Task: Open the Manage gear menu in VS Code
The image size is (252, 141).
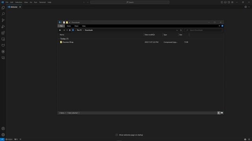Action: point(3,135)
